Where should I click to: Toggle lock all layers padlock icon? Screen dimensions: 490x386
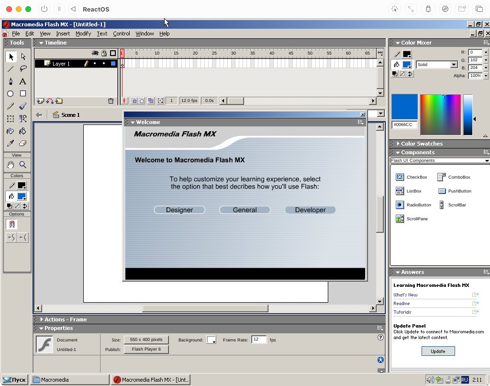104,53
